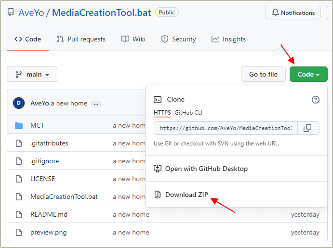Open the Security tab
This screenshot has width=333, height=248.
tap(178, 39)
